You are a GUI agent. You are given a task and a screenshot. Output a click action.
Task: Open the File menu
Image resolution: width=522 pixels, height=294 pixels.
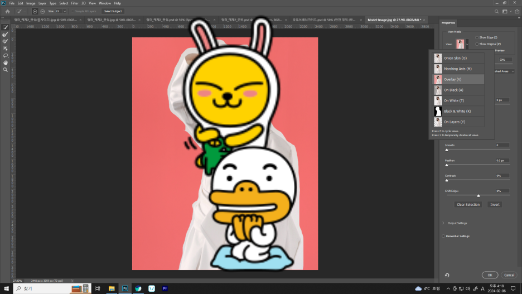(x=12, y=3)
